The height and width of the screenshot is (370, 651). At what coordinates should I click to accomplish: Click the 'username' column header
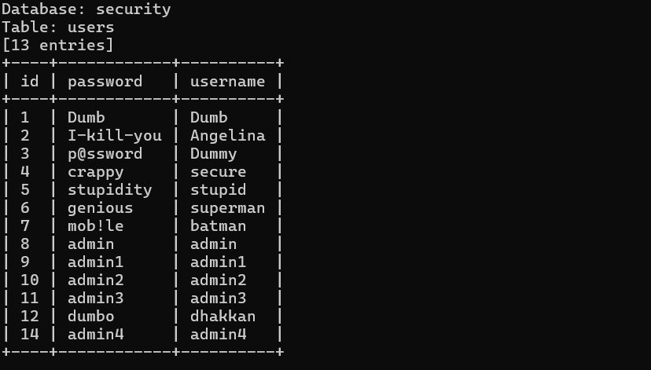(227, 81)
